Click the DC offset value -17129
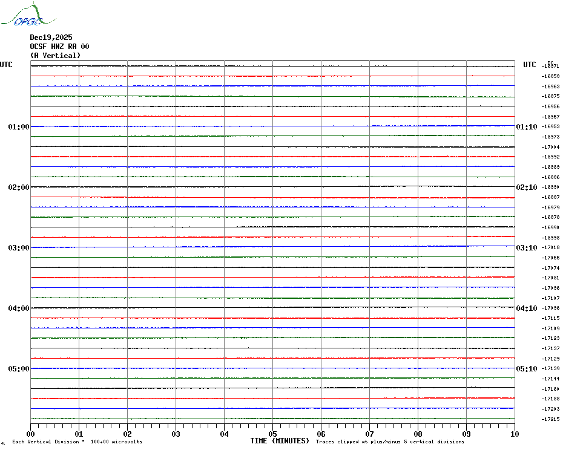The width and height of the screenshot is (563, 450). click(550, 359)
